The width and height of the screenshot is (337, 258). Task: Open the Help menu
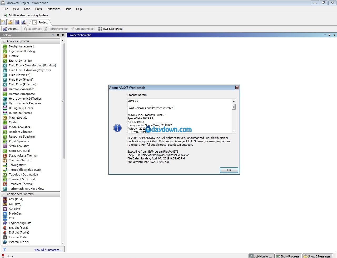pos(79,9)
